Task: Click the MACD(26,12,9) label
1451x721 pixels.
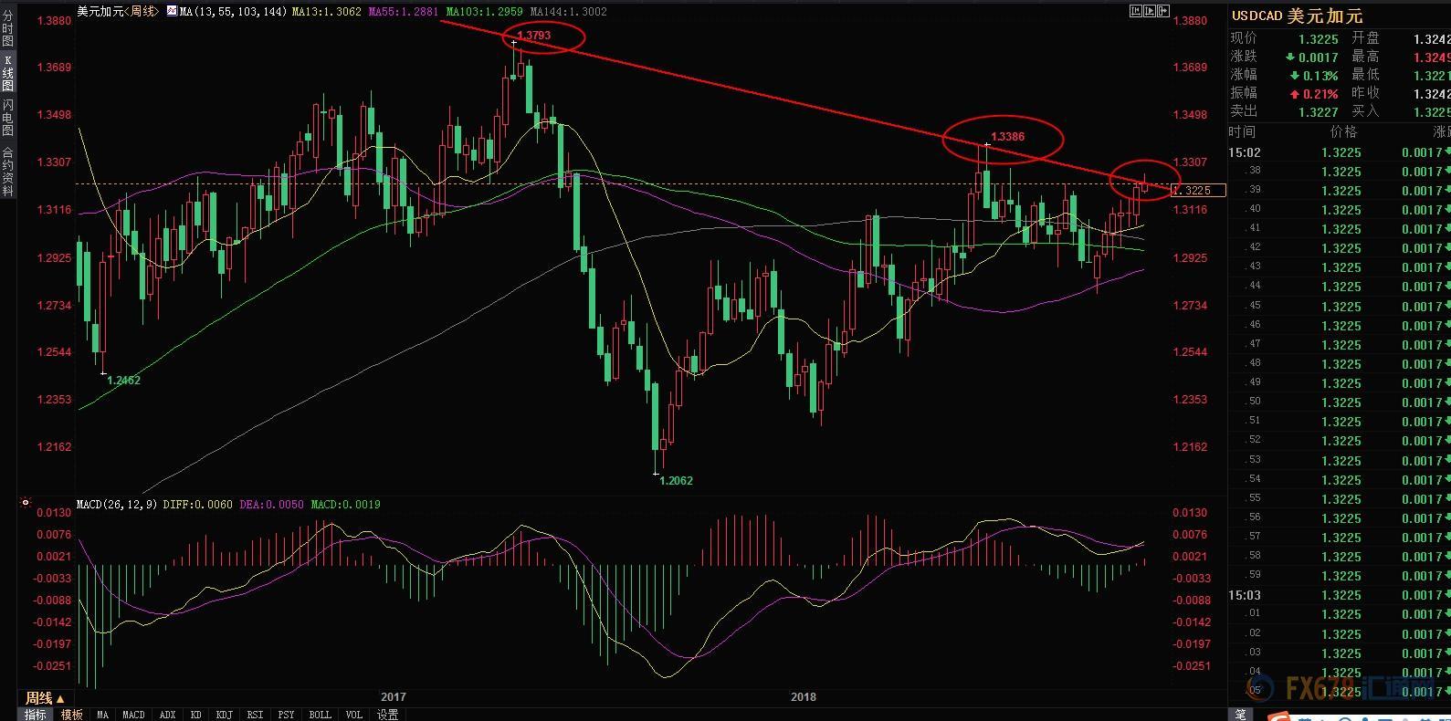Action: (118, 504)
